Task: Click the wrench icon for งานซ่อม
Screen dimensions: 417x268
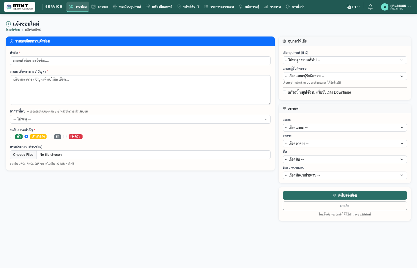Action: tap(71, 7)
